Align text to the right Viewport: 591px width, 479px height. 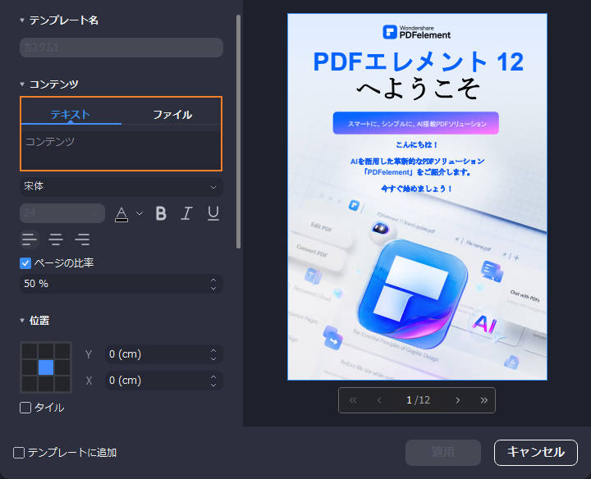click(82, 239)
